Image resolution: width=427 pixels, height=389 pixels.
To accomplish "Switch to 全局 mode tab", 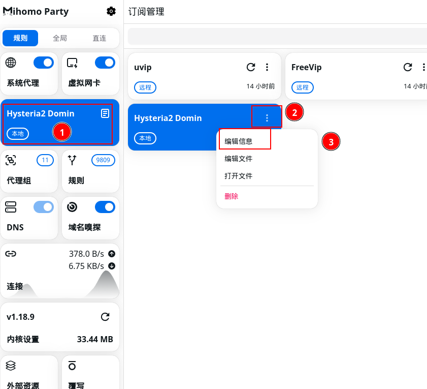I will click(60, 38).
